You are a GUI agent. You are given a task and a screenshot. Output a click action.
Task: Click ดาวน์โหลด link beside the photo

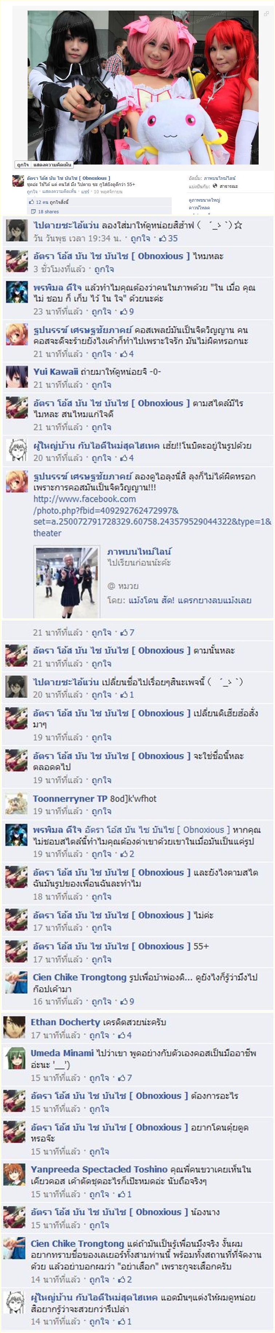pyautogui.click(x=199, y=207)
